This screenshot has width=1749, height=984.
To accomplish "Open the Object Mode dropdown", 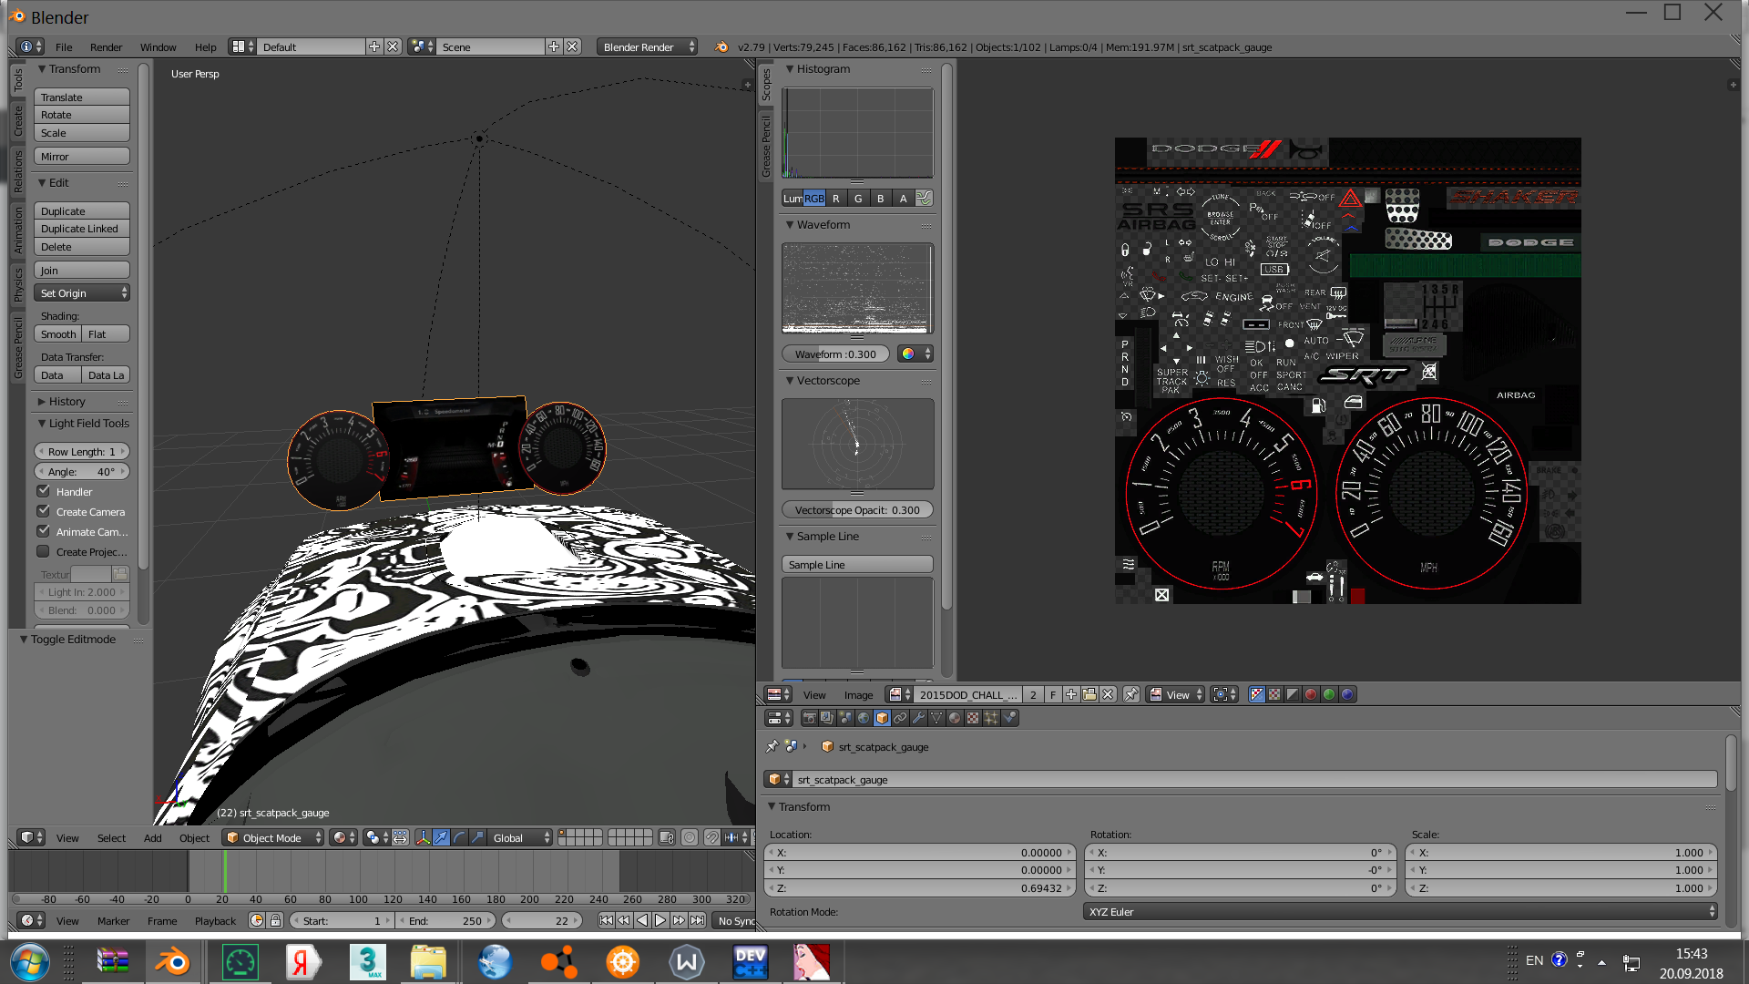I will coord(273,837).
